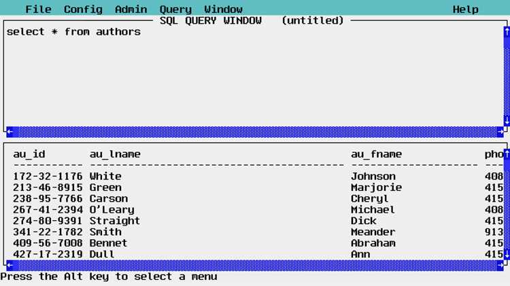This screenshot has width=510, height=286.
Task: Click first name 'Ann'
Action: click(360, 254)
